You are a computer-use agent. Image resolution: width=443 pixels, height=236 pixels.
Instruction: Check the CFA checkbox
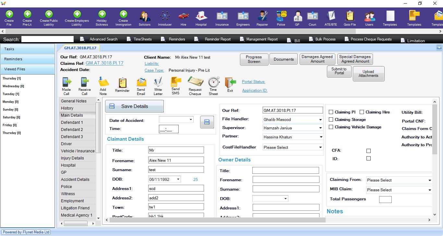coord(368,151)
